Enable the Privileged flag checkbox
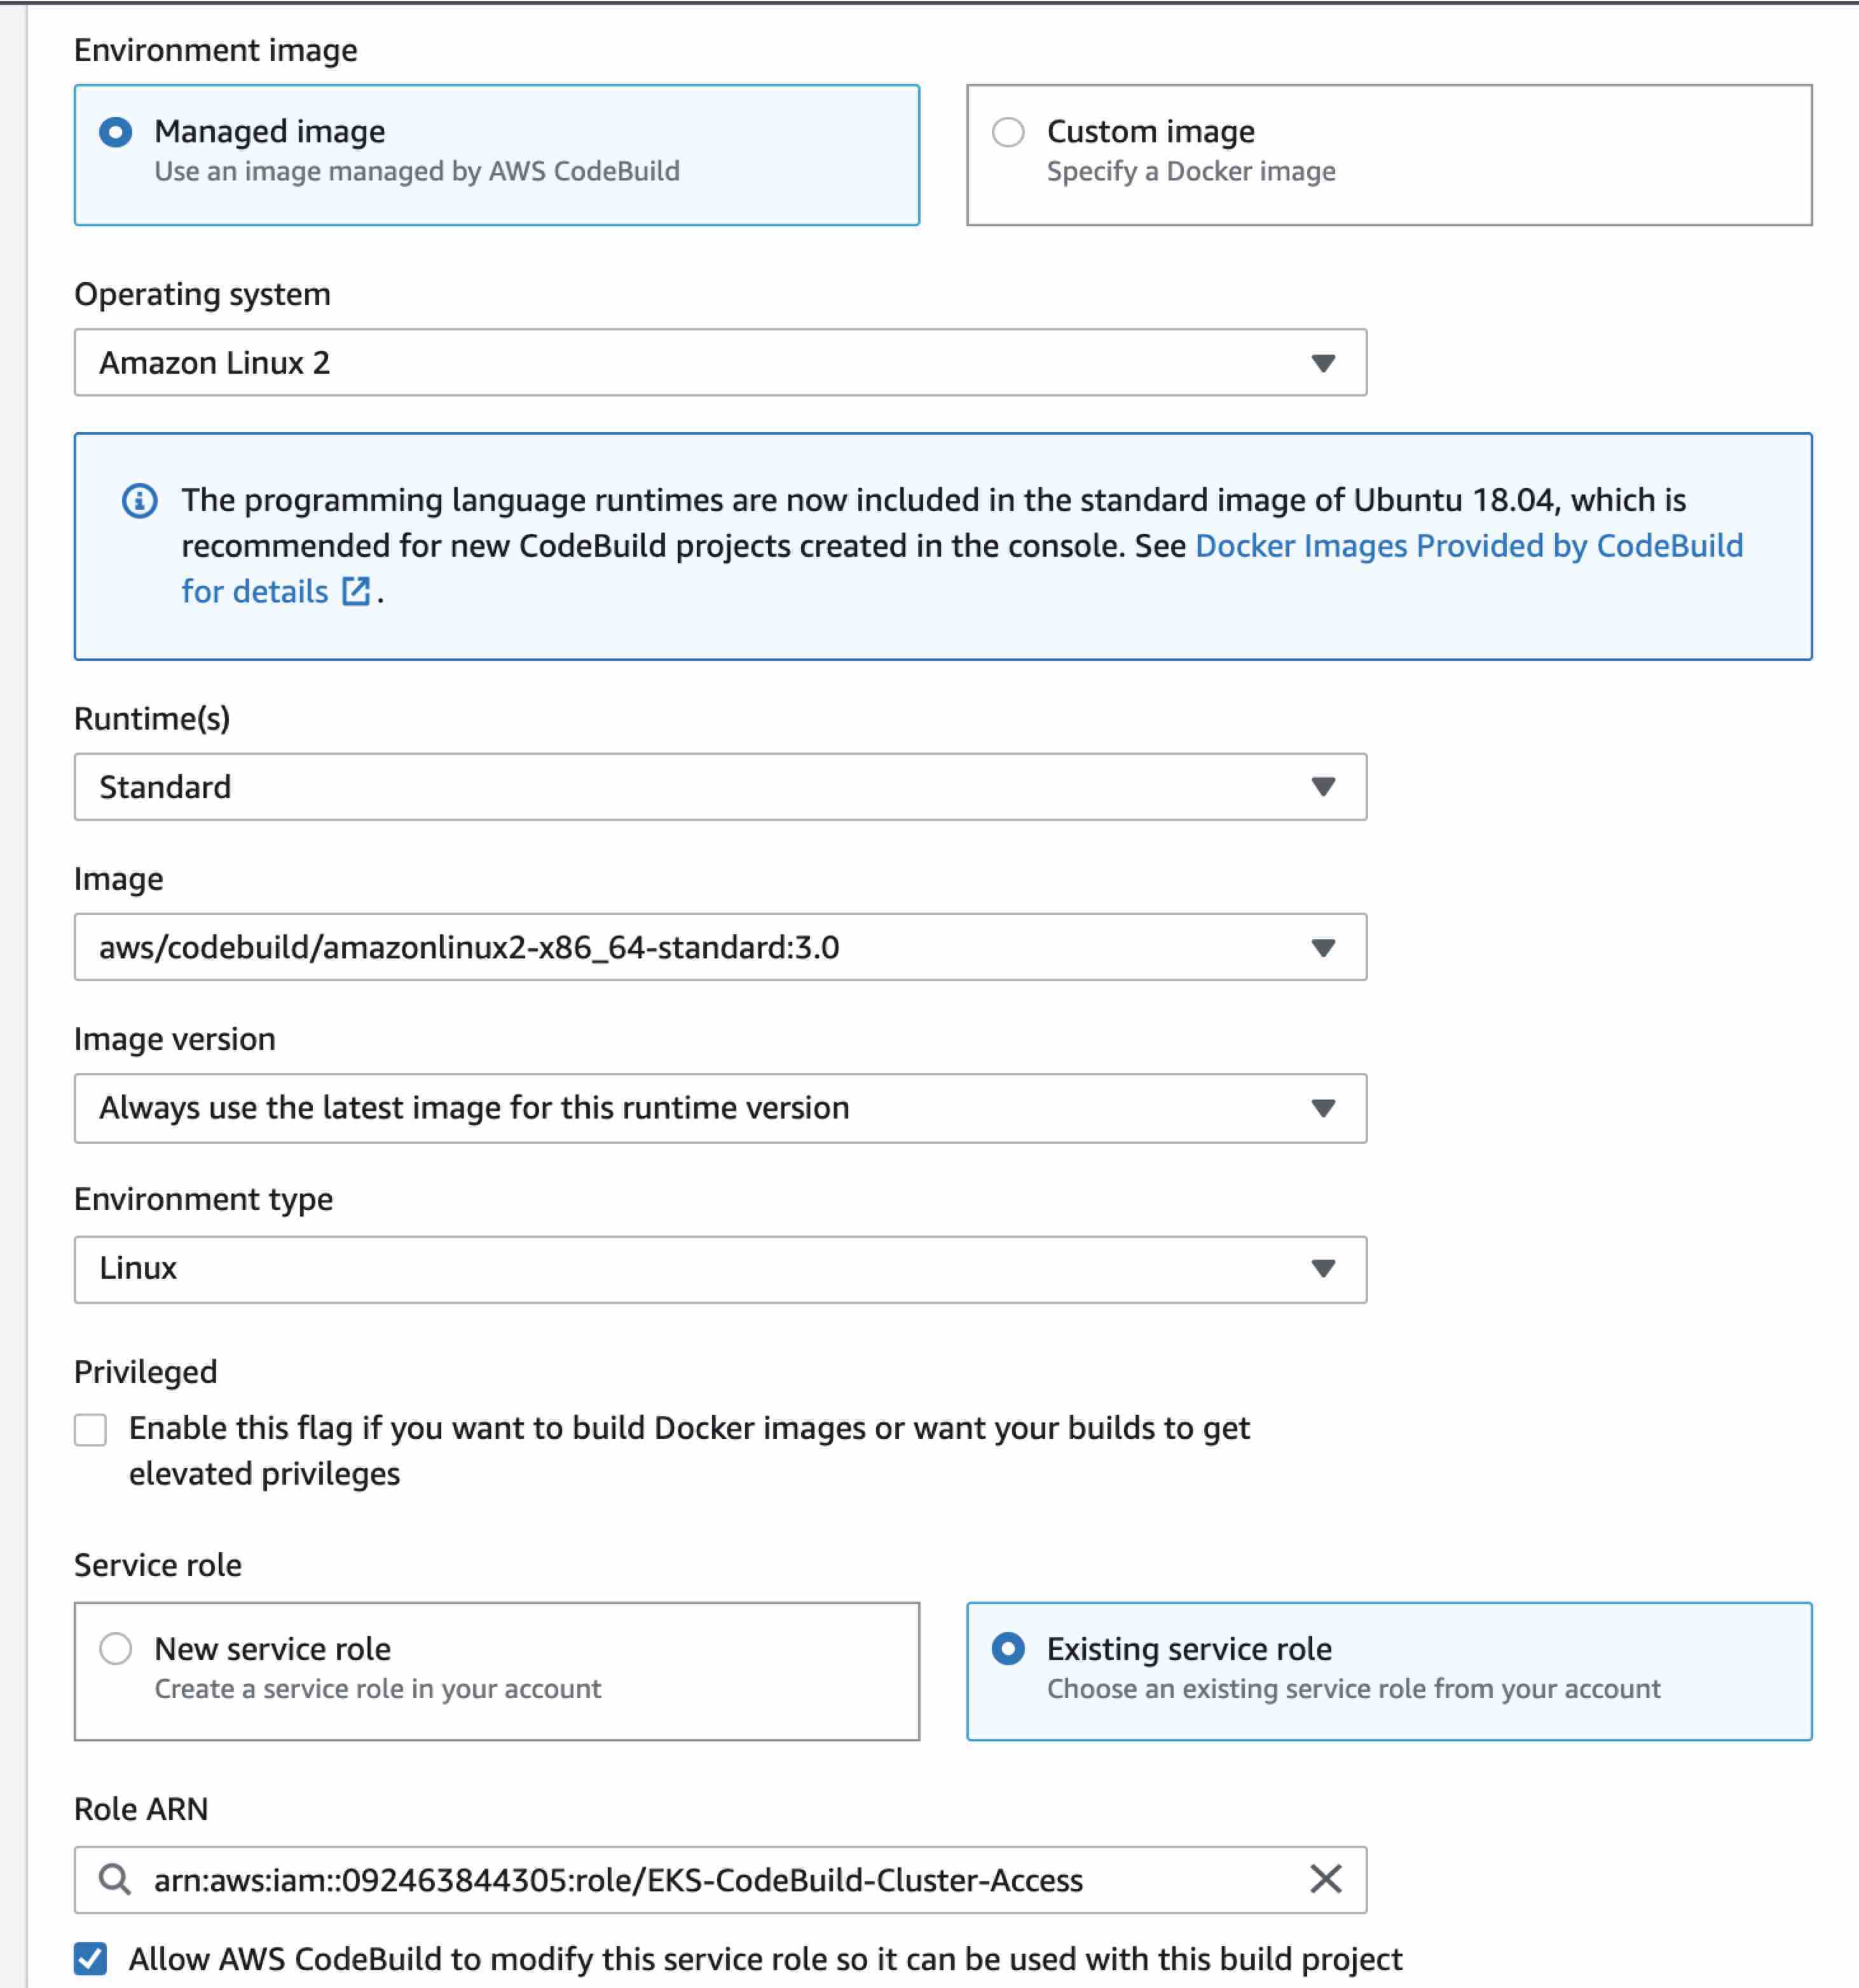Image resolution: width=1859 pixels, height=1988 pixels. [91, 1430]
